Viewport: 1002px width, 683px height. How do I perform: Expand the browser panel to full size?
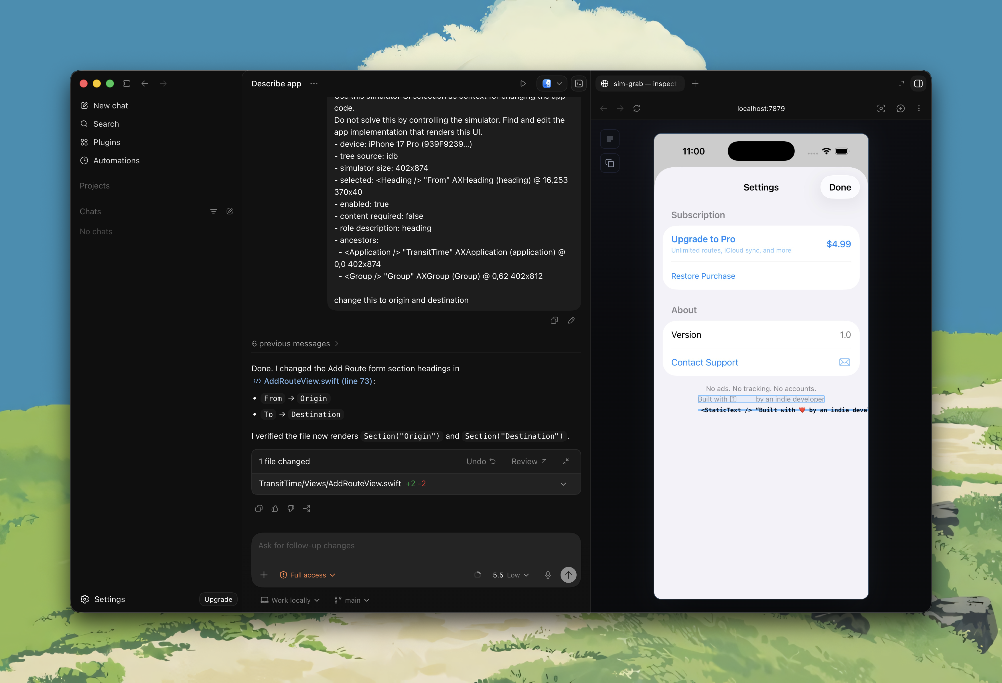click(901, 84)
